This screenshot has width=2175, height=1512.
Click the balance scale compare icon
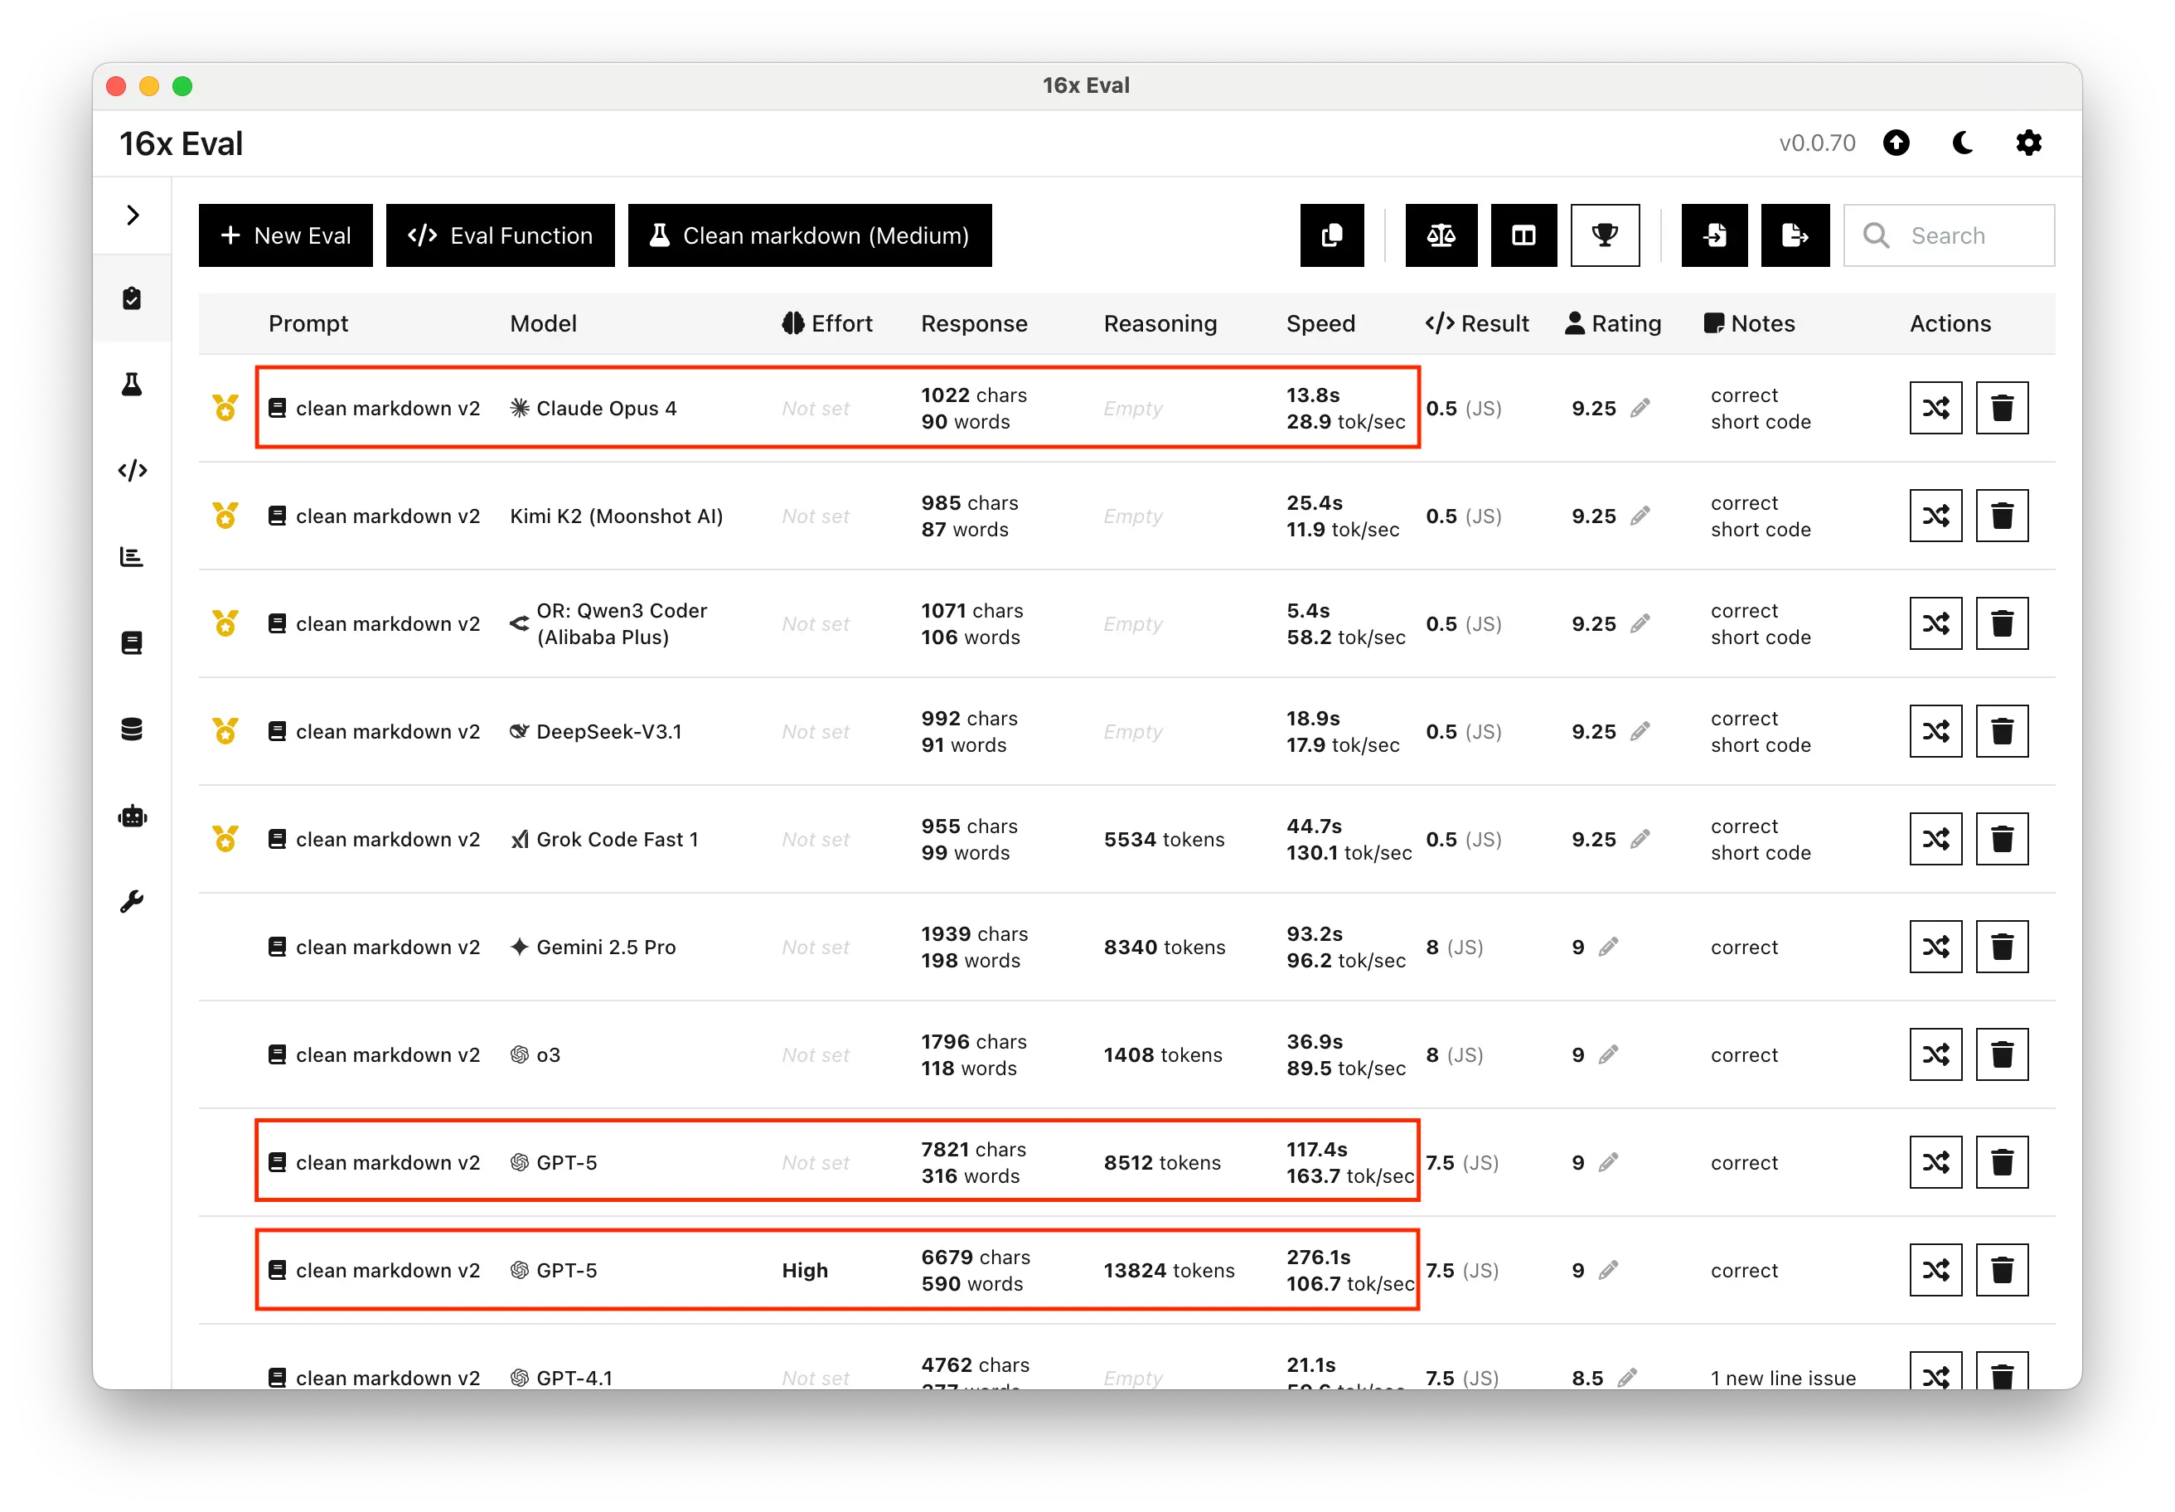pos(1441,235)
